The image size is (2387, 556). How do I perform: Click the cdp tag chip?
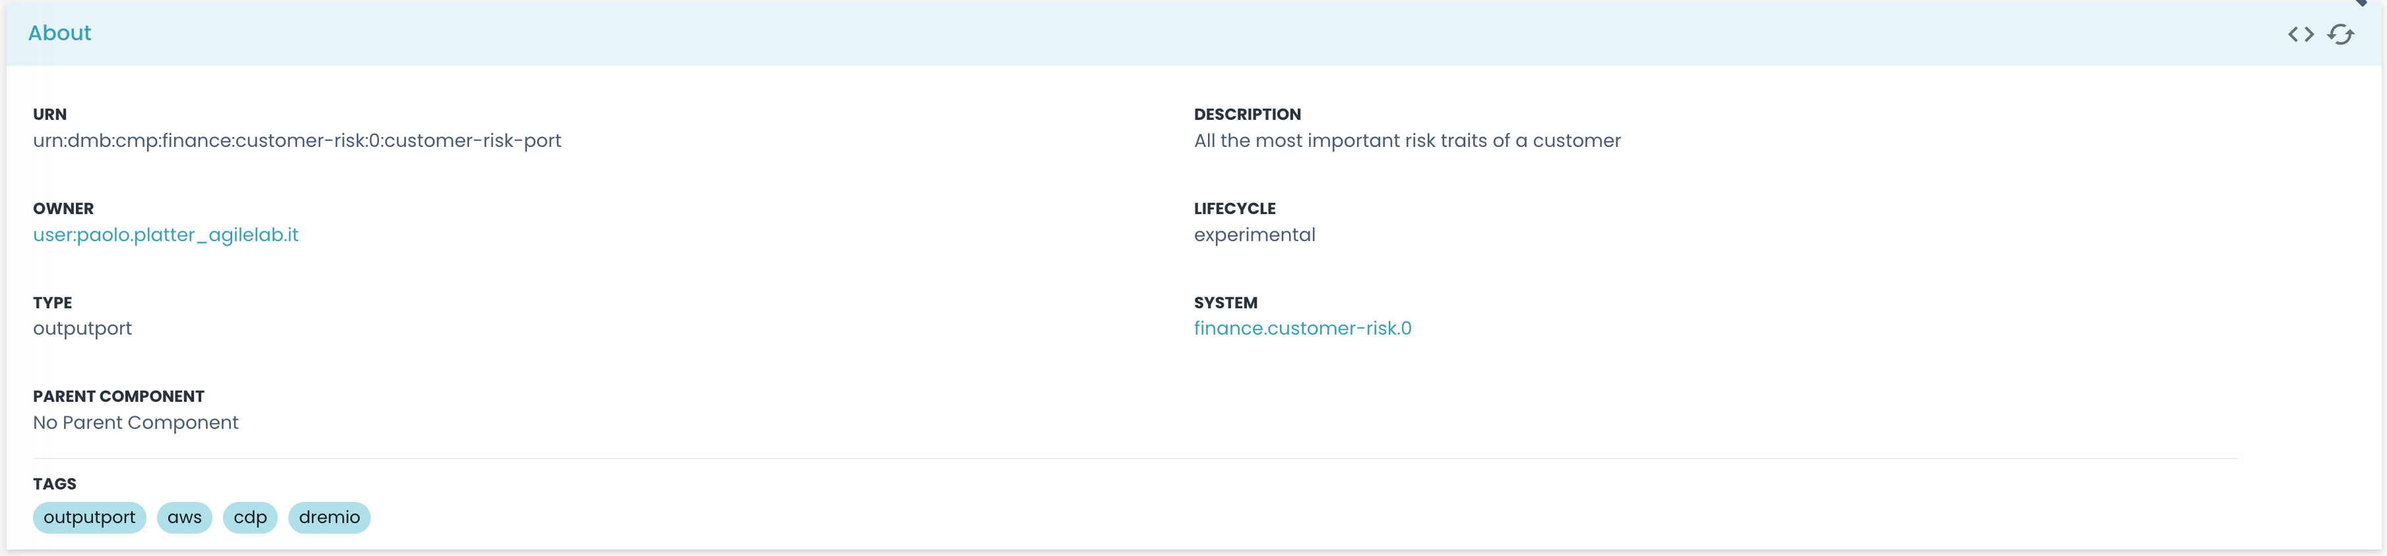pyautogui.click(x=250, y=517)
